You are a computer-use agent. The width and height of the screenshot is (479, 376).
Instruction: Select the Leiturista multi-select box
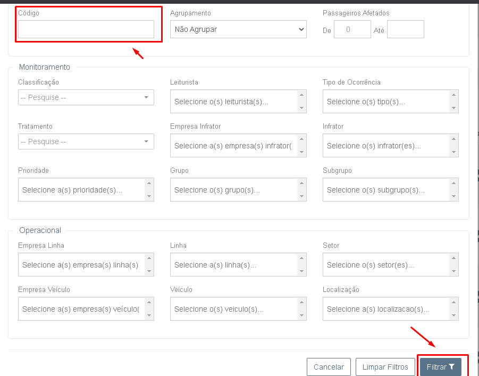point(234,102)
